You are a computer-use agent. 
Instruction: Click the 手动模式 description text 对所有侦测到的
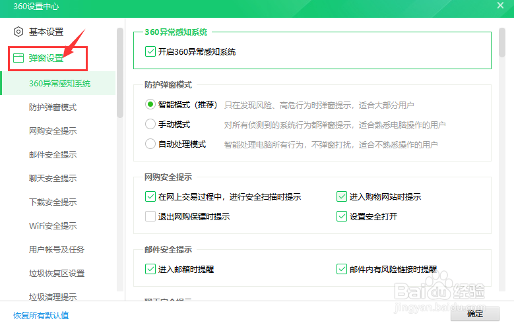point(335,125)
